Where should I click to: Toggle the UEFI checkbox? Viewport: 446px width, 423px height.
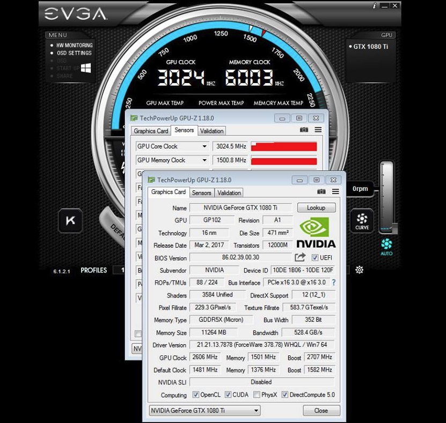point(315,258)
